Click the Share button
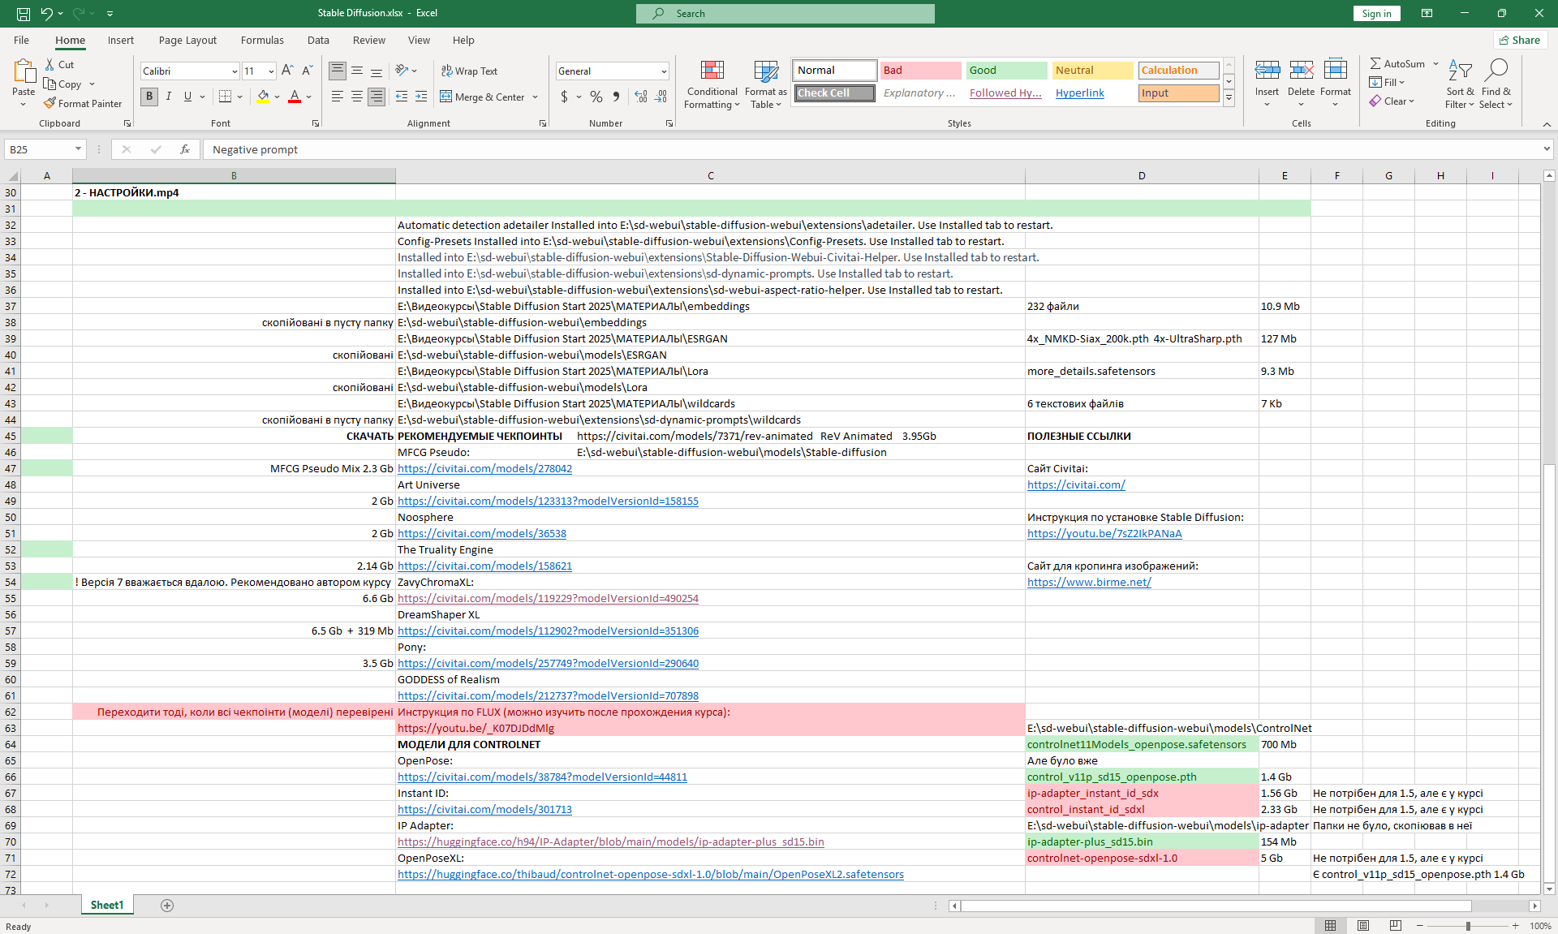This screenshot has width=1558, height=934. click(1520, 40)
